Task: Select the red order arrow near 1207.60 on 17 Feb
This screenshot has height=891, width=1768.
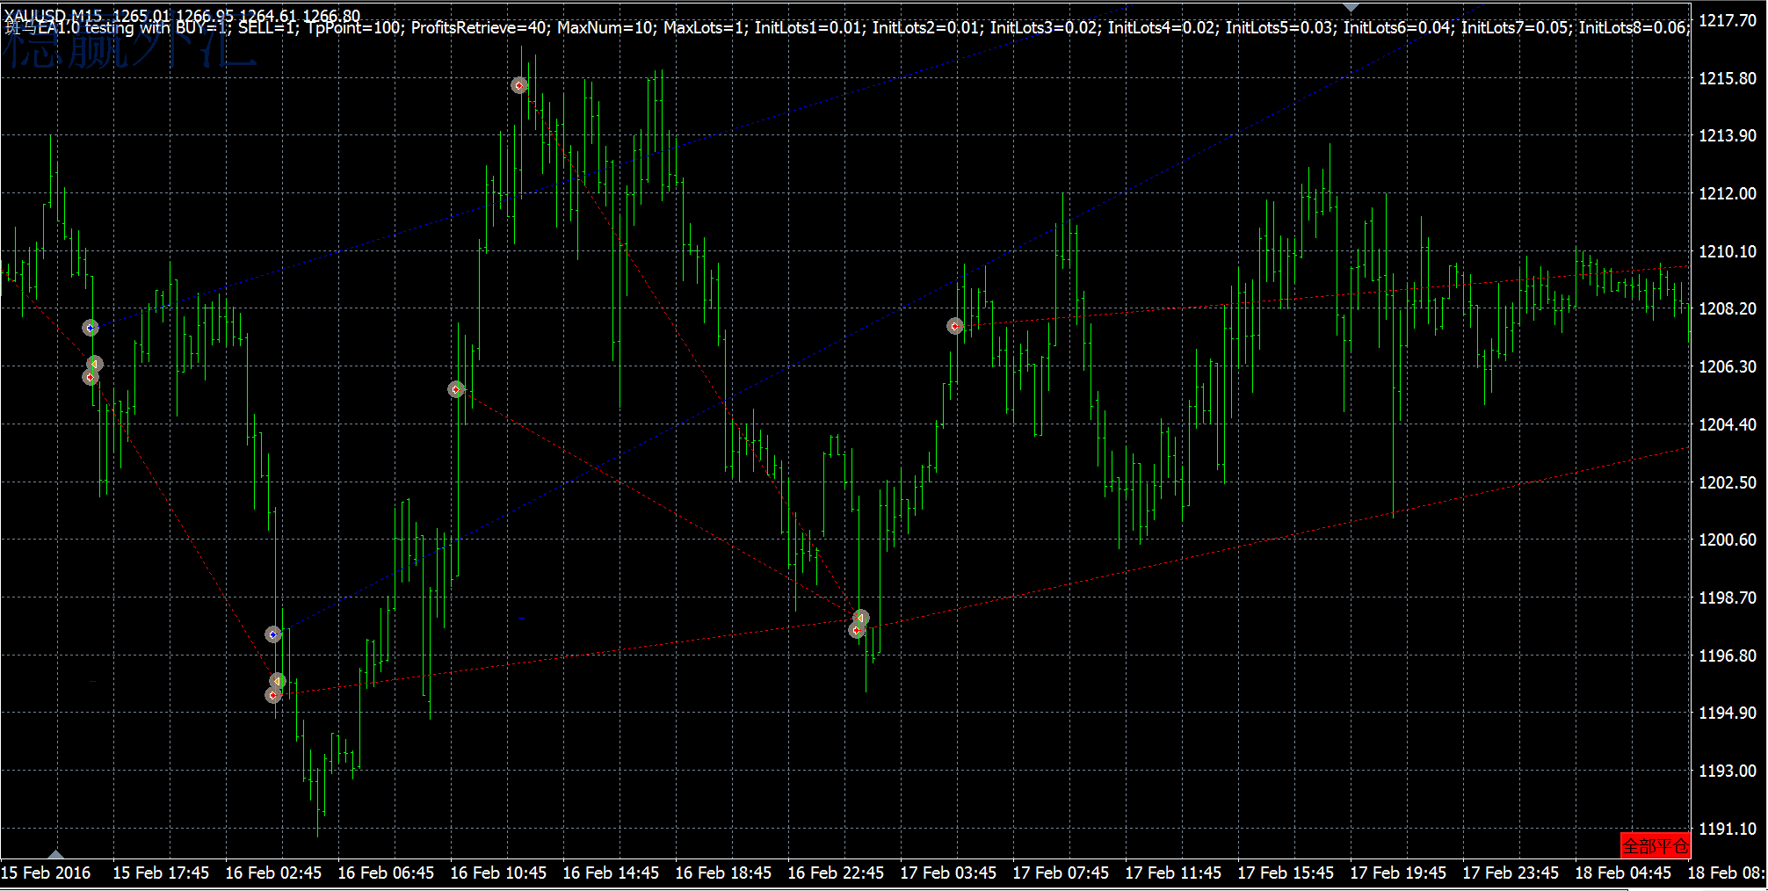Action: point(955,326)
